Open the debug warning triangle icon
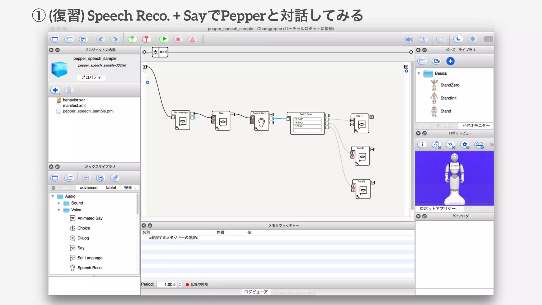Viewport: 542px width, 305px height. point(192,39)
